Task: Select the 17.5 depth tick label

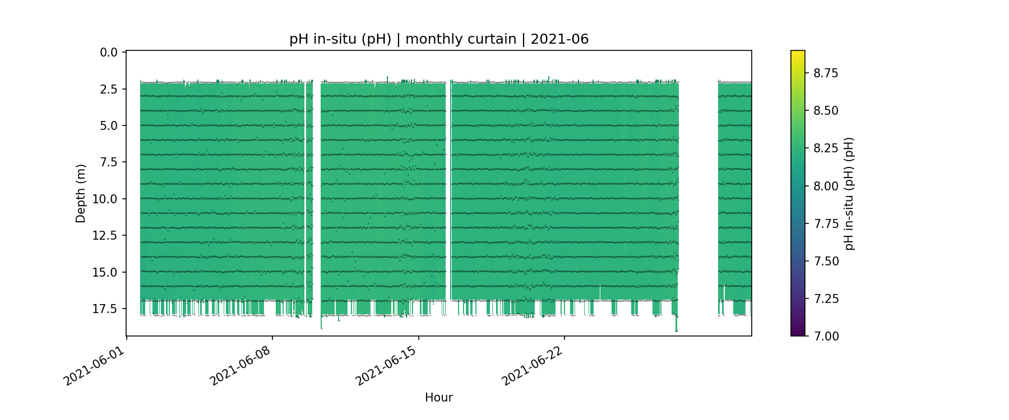Action: pyautogui.click(x=105, y=309)
